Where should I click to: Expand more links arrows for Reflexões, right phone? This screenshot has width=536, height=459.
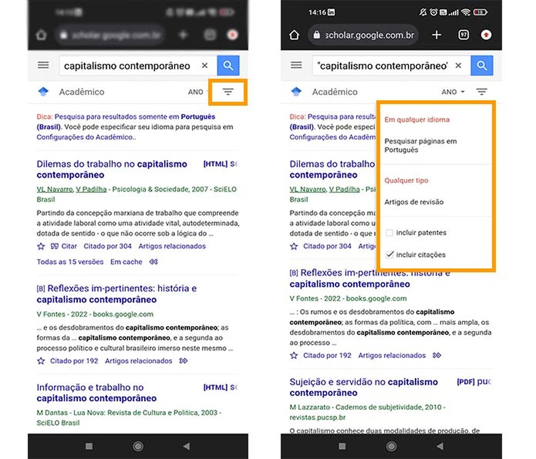[x=436, y=355]
